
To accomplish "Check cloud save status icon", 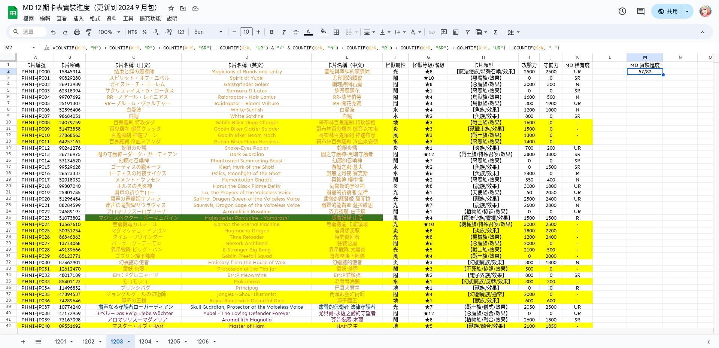I will coord(195,8).
